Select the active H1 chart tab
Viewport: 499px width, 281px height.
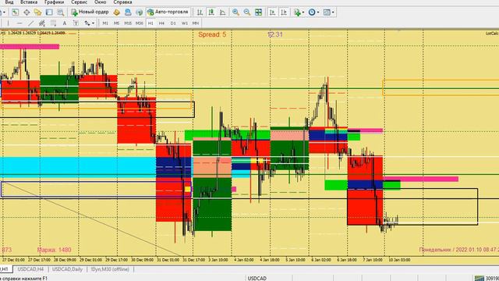pyautogui.click(x=5, y=269)
